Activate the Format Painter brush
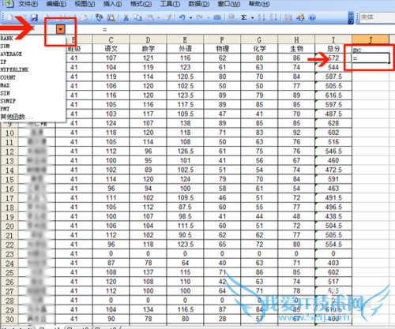 [x=167, y=17]
